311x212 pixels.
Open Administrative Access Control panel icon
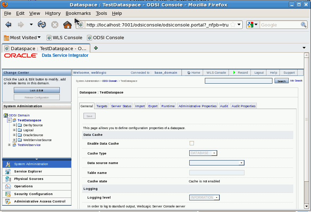point(8,201)
